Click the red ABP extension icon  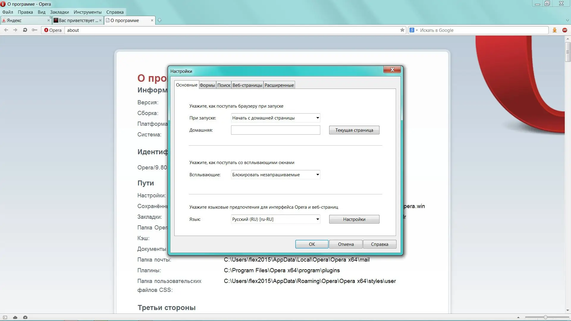pyautogui.click(x=564, y=30)
